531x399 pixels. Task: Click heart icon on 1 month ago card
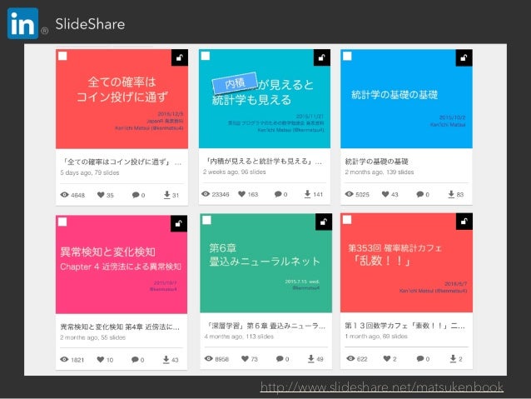tap(387, 358)
